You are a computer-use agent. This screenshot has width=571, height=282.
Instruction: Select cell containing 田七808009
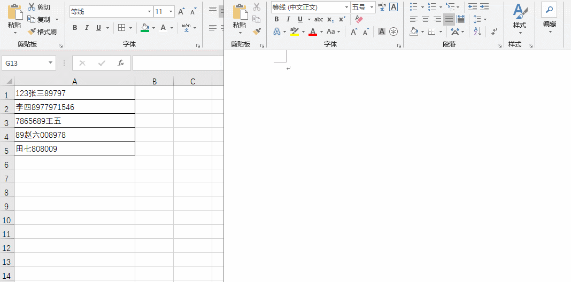point(75,148)
